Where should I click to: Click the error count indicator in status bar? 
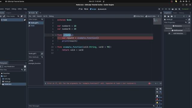[150, 83]
